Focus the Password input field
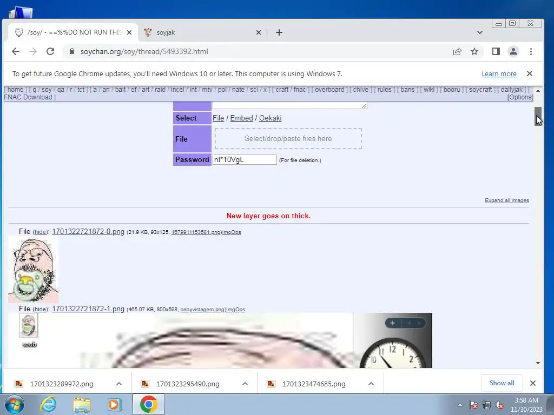This screenshot has width=554, height=415. coord(245,159)
